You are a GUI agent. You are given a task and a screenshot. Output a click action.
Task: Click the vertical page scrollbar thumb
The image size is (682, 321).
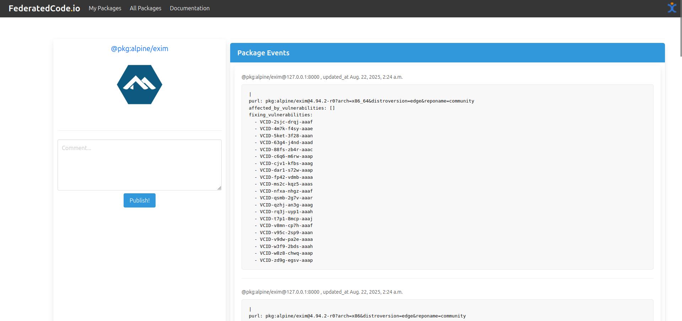[681, 28]
